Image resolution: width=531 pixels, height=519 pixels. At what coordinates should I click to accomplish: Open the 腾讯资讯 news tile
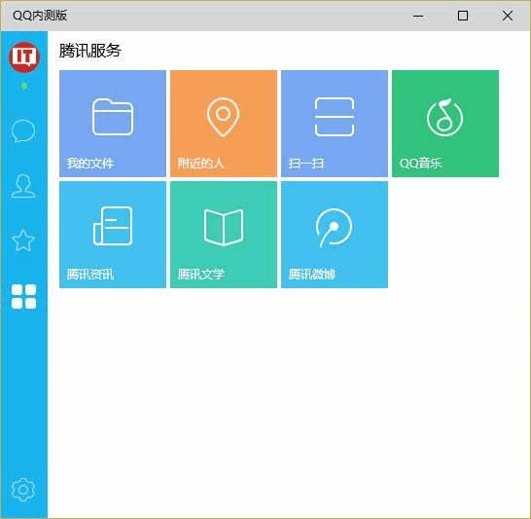[113, 235]
